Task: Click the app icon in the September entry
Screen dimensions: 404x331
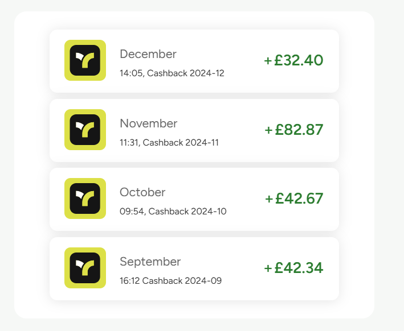Action: [85, 268]
